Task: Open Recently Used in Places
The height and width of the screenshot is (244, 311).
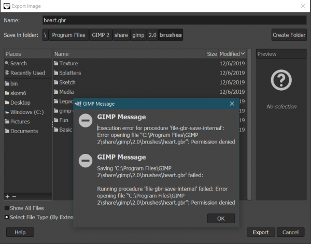Action: click(x=28, y=73)
